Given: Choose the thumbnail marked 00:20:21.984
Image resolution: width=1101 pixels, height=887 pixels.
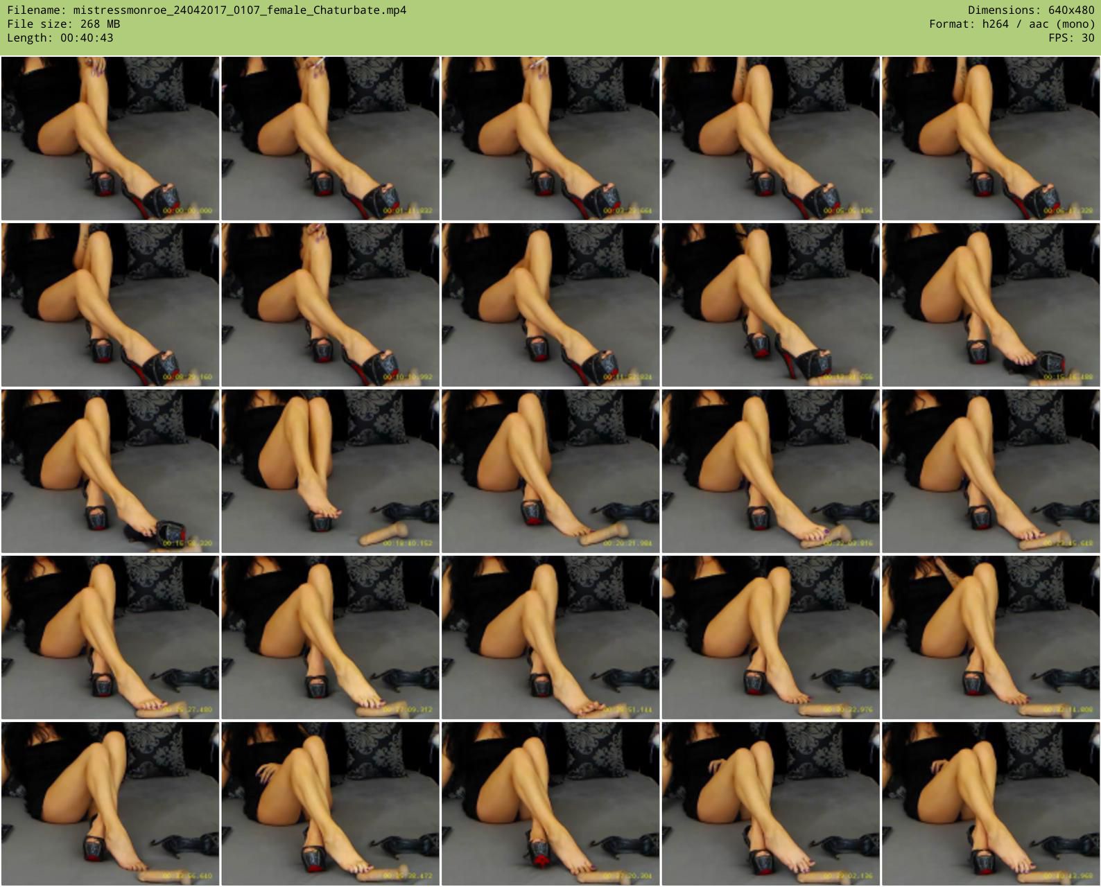Looking at the screenshot, I should (x=550, y=471).
